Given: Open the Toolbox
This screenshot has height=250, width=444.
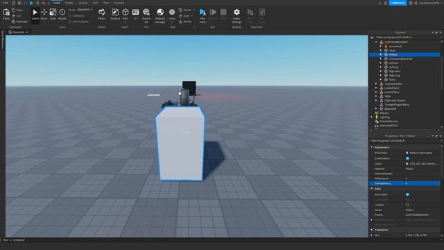Looking at the screenshot, I should pos(115,15).
